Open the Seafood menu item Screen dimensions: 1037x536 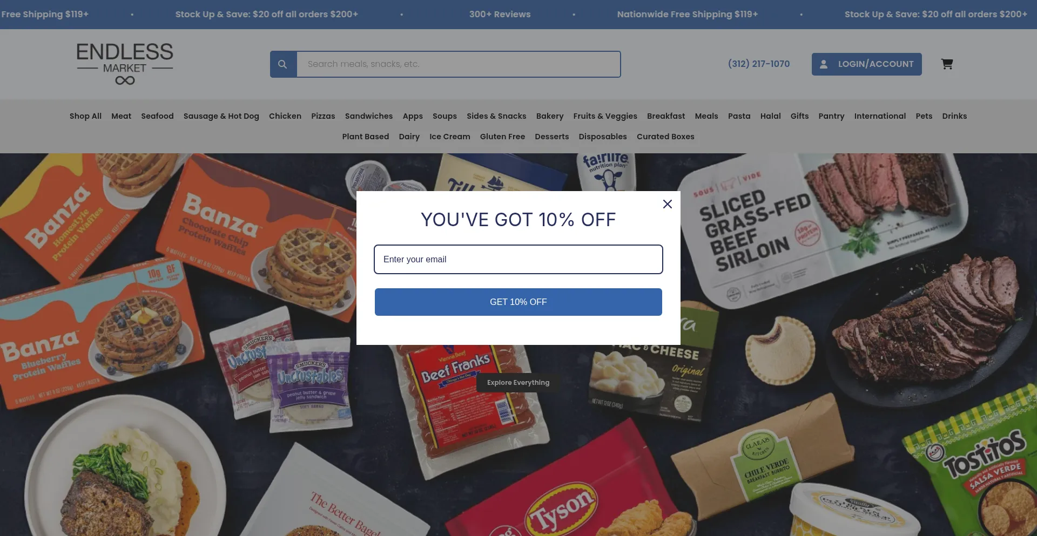pos(157,116)
